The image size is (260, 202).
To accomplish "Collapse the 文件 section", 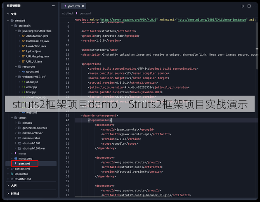I will (8, 14).
